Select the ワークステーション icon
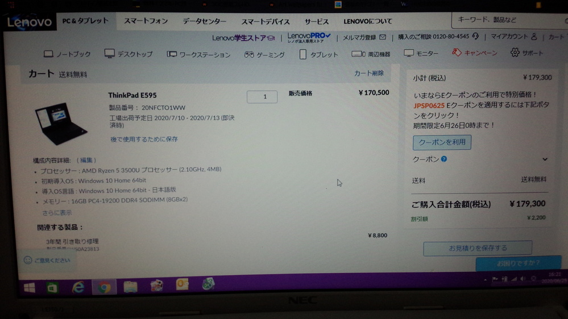The height and width of the screenshot is (319, 568). tap(172, 54)
